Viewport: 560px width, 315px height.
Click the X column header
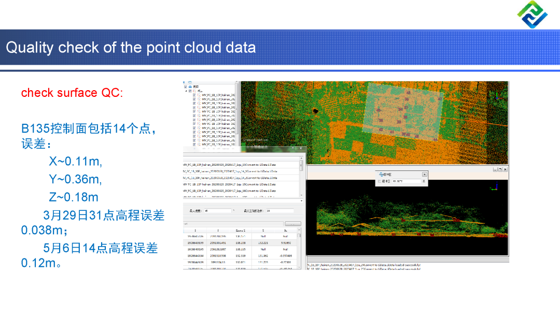(195, 231)
